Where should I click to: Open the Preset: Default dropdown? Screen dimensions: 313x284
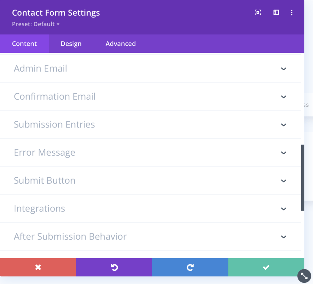point(36,24)
